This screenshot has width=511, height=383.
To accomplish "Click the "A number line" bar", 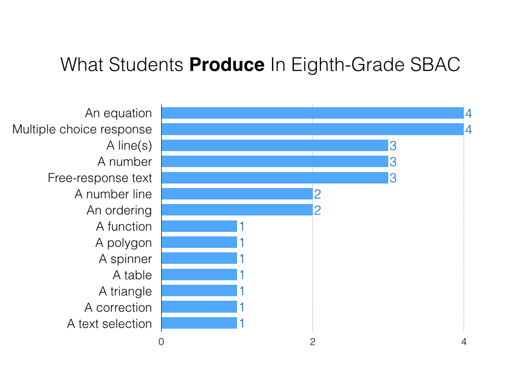I will point(237,194).
